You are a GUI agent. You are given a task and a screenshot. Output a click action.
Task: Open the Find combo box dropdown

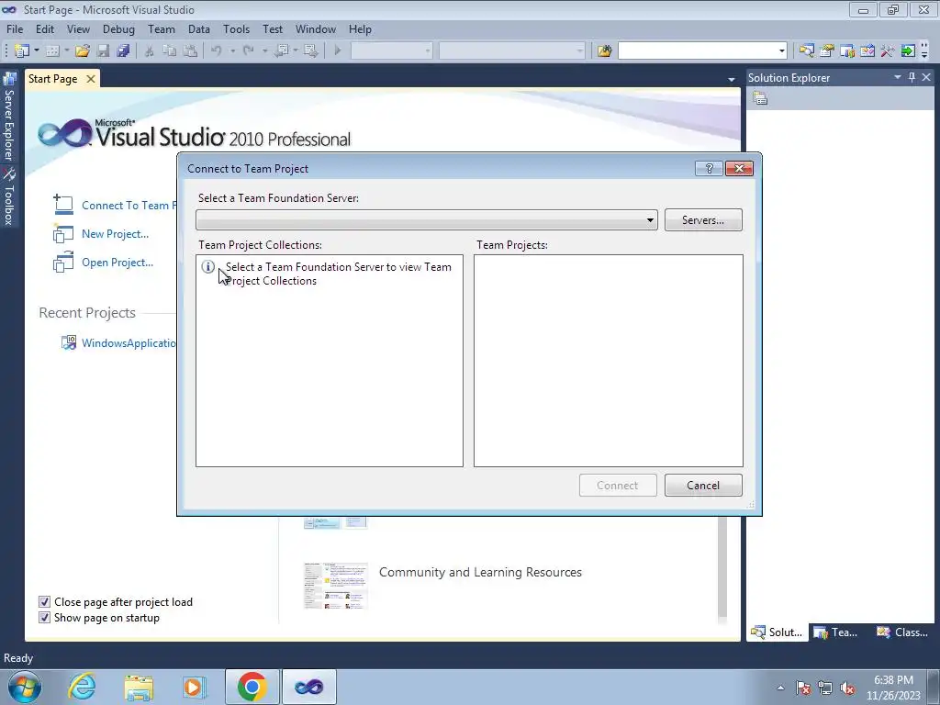782,51
